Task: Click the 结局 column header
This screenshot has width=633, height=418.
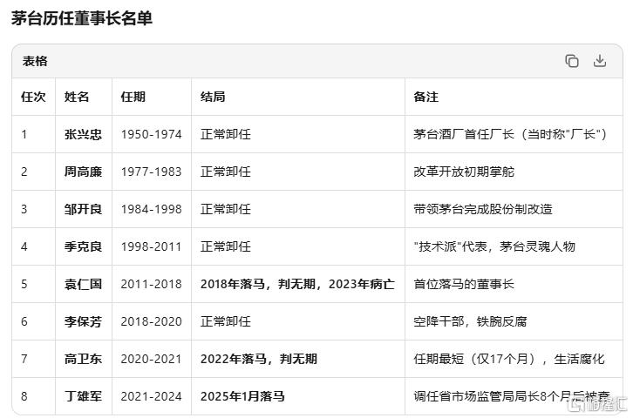Action: pos(213,97)
